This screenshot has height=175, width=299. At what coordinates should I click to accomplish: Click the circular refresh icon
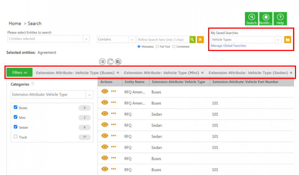[110, 61]
